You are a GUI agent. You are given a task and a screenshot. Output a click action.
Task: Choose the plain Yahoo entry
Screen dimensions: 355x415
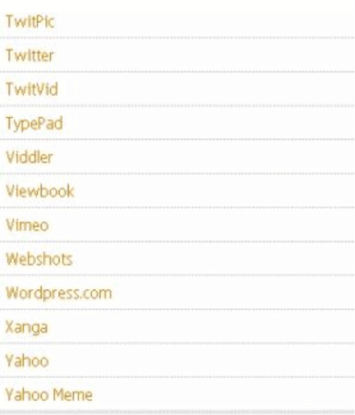click(x=27, y=361)
